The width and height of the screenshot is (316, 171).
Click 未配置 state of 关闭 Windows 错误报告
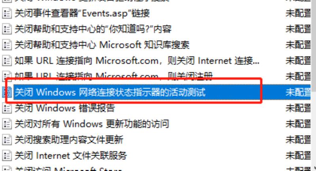click(x=298, y=108)
